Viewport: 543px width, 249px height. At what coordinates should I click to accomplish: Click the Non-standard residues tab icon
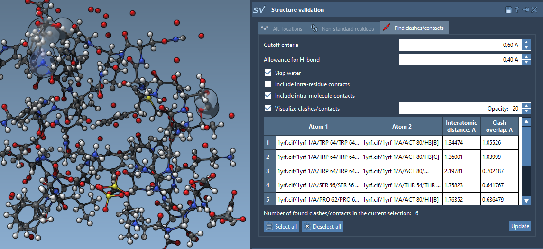point(314,28)
